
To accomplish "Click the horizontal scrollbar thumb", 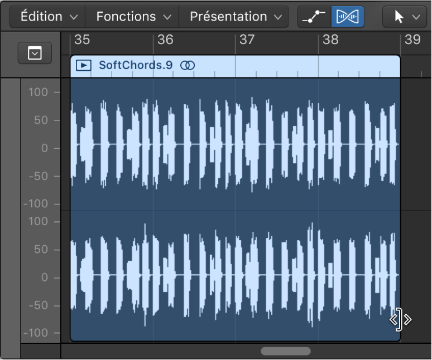I will 286,351.
